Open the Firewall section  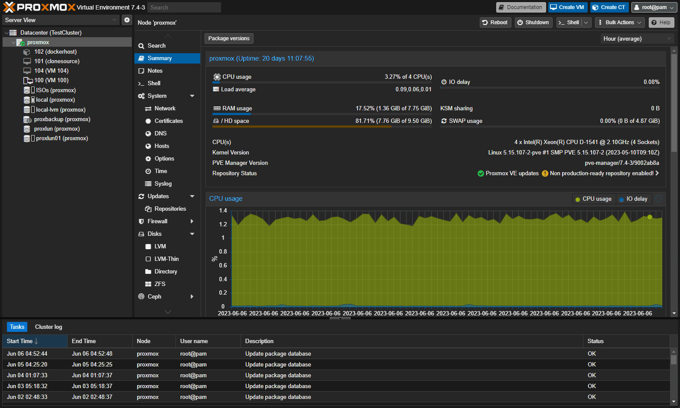pos(157,222)
